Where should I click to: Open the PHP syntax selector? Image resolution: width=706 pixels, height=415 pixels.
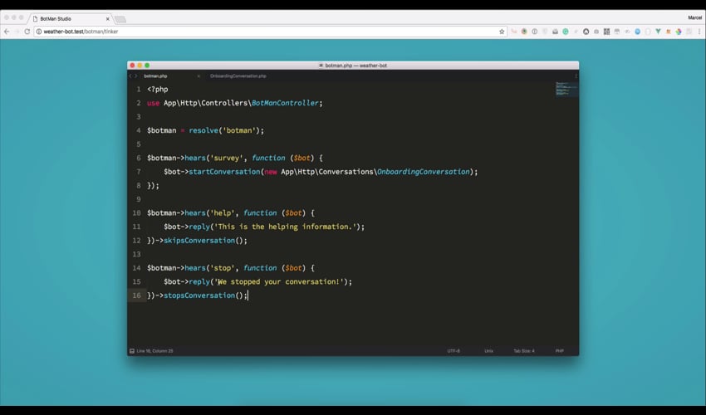pyautogui.click(x=559, y=350)
